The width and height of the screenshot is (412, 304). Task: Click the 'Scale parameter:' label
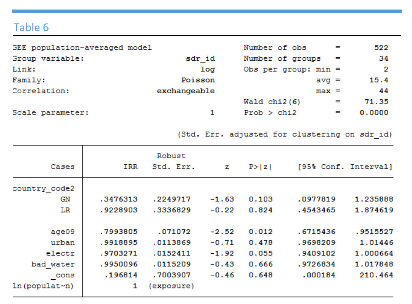[x=51, y=113]
